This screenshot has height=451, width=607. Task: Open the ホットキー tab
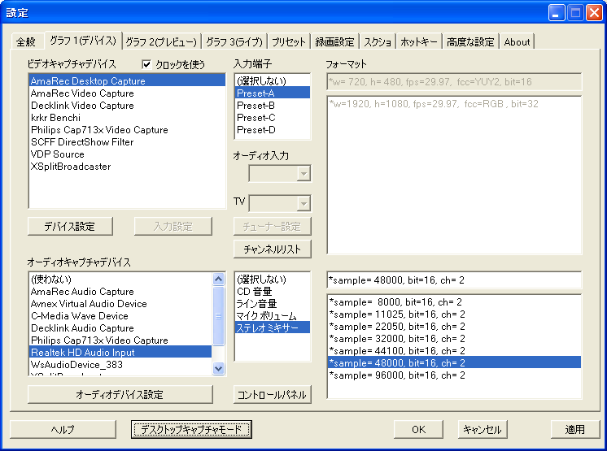coord(419,41)
